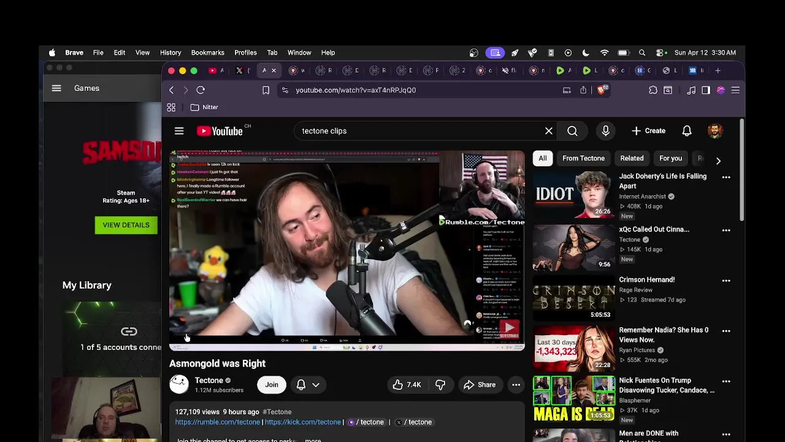Open Spotlight search in menu bar

642,53
